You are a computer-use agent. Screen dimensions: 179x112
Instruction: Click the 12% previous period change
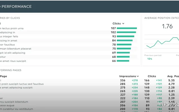click(x=150, y=59)
